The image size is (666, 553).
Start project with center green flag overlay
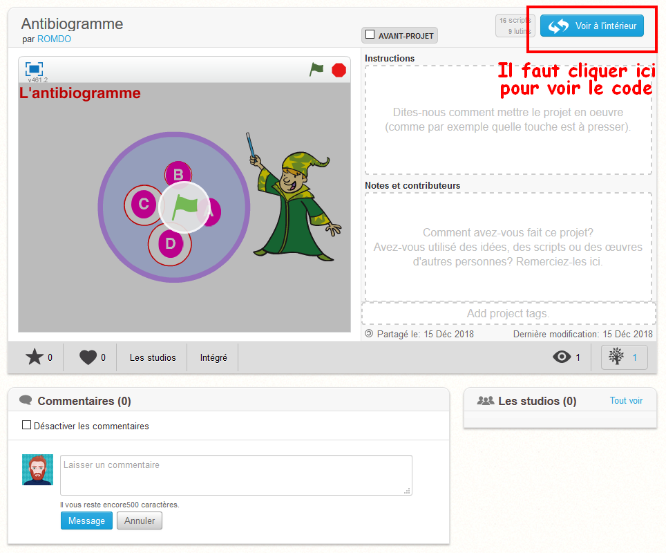click(x=184, y=207)
